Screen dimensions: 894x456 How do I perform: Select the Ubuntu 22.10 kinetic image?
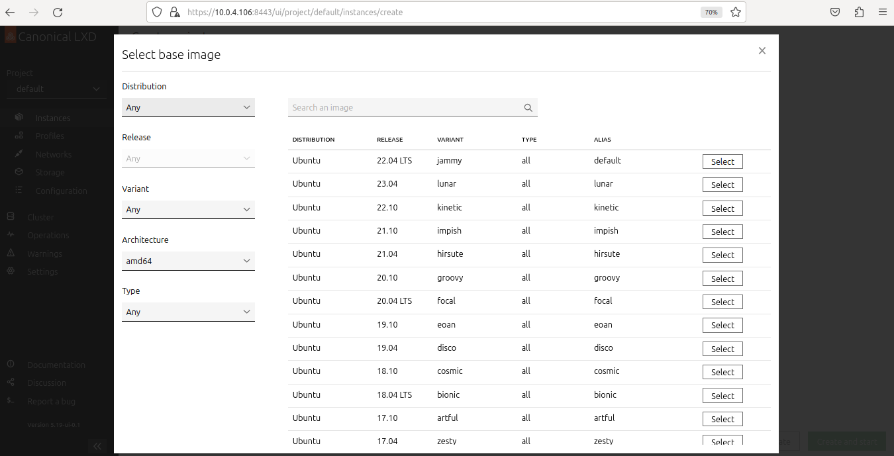coord(722,208)
